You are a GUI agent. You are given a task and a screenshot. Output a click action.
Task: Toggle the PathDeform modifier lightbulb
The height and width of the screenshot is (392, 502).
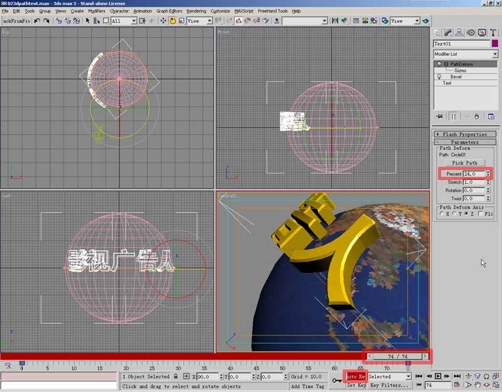(439, 64)
